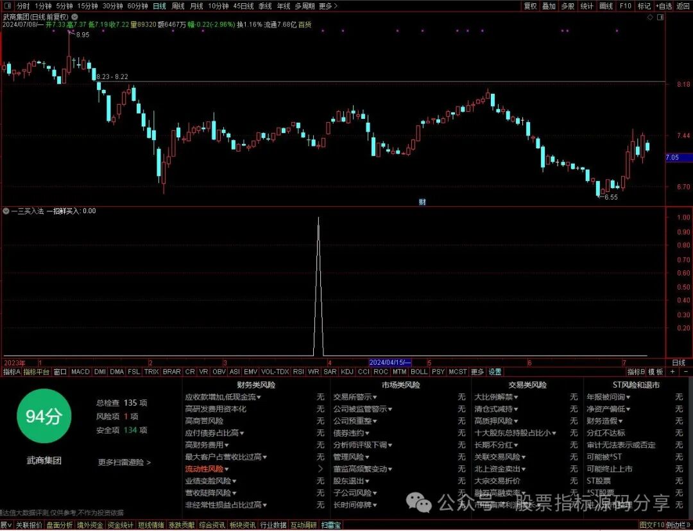The height and width of the screenshot is (531, 693).
Task: Click 窗口 button in indicator bar
Action: pyautogui.click(x=60, y=372)
